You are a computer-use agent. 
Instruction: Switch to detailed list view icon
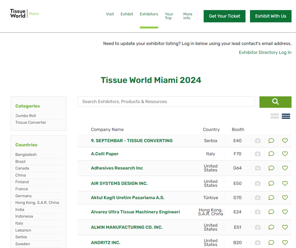coord(286,116)
